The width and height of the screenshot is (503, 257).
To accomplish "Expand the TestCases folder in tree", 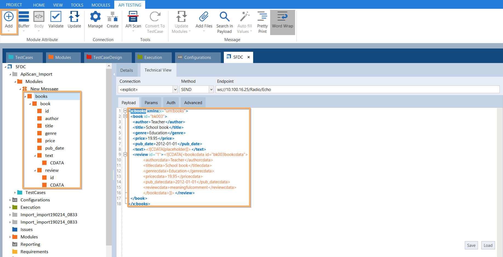I will coord(15,193).
